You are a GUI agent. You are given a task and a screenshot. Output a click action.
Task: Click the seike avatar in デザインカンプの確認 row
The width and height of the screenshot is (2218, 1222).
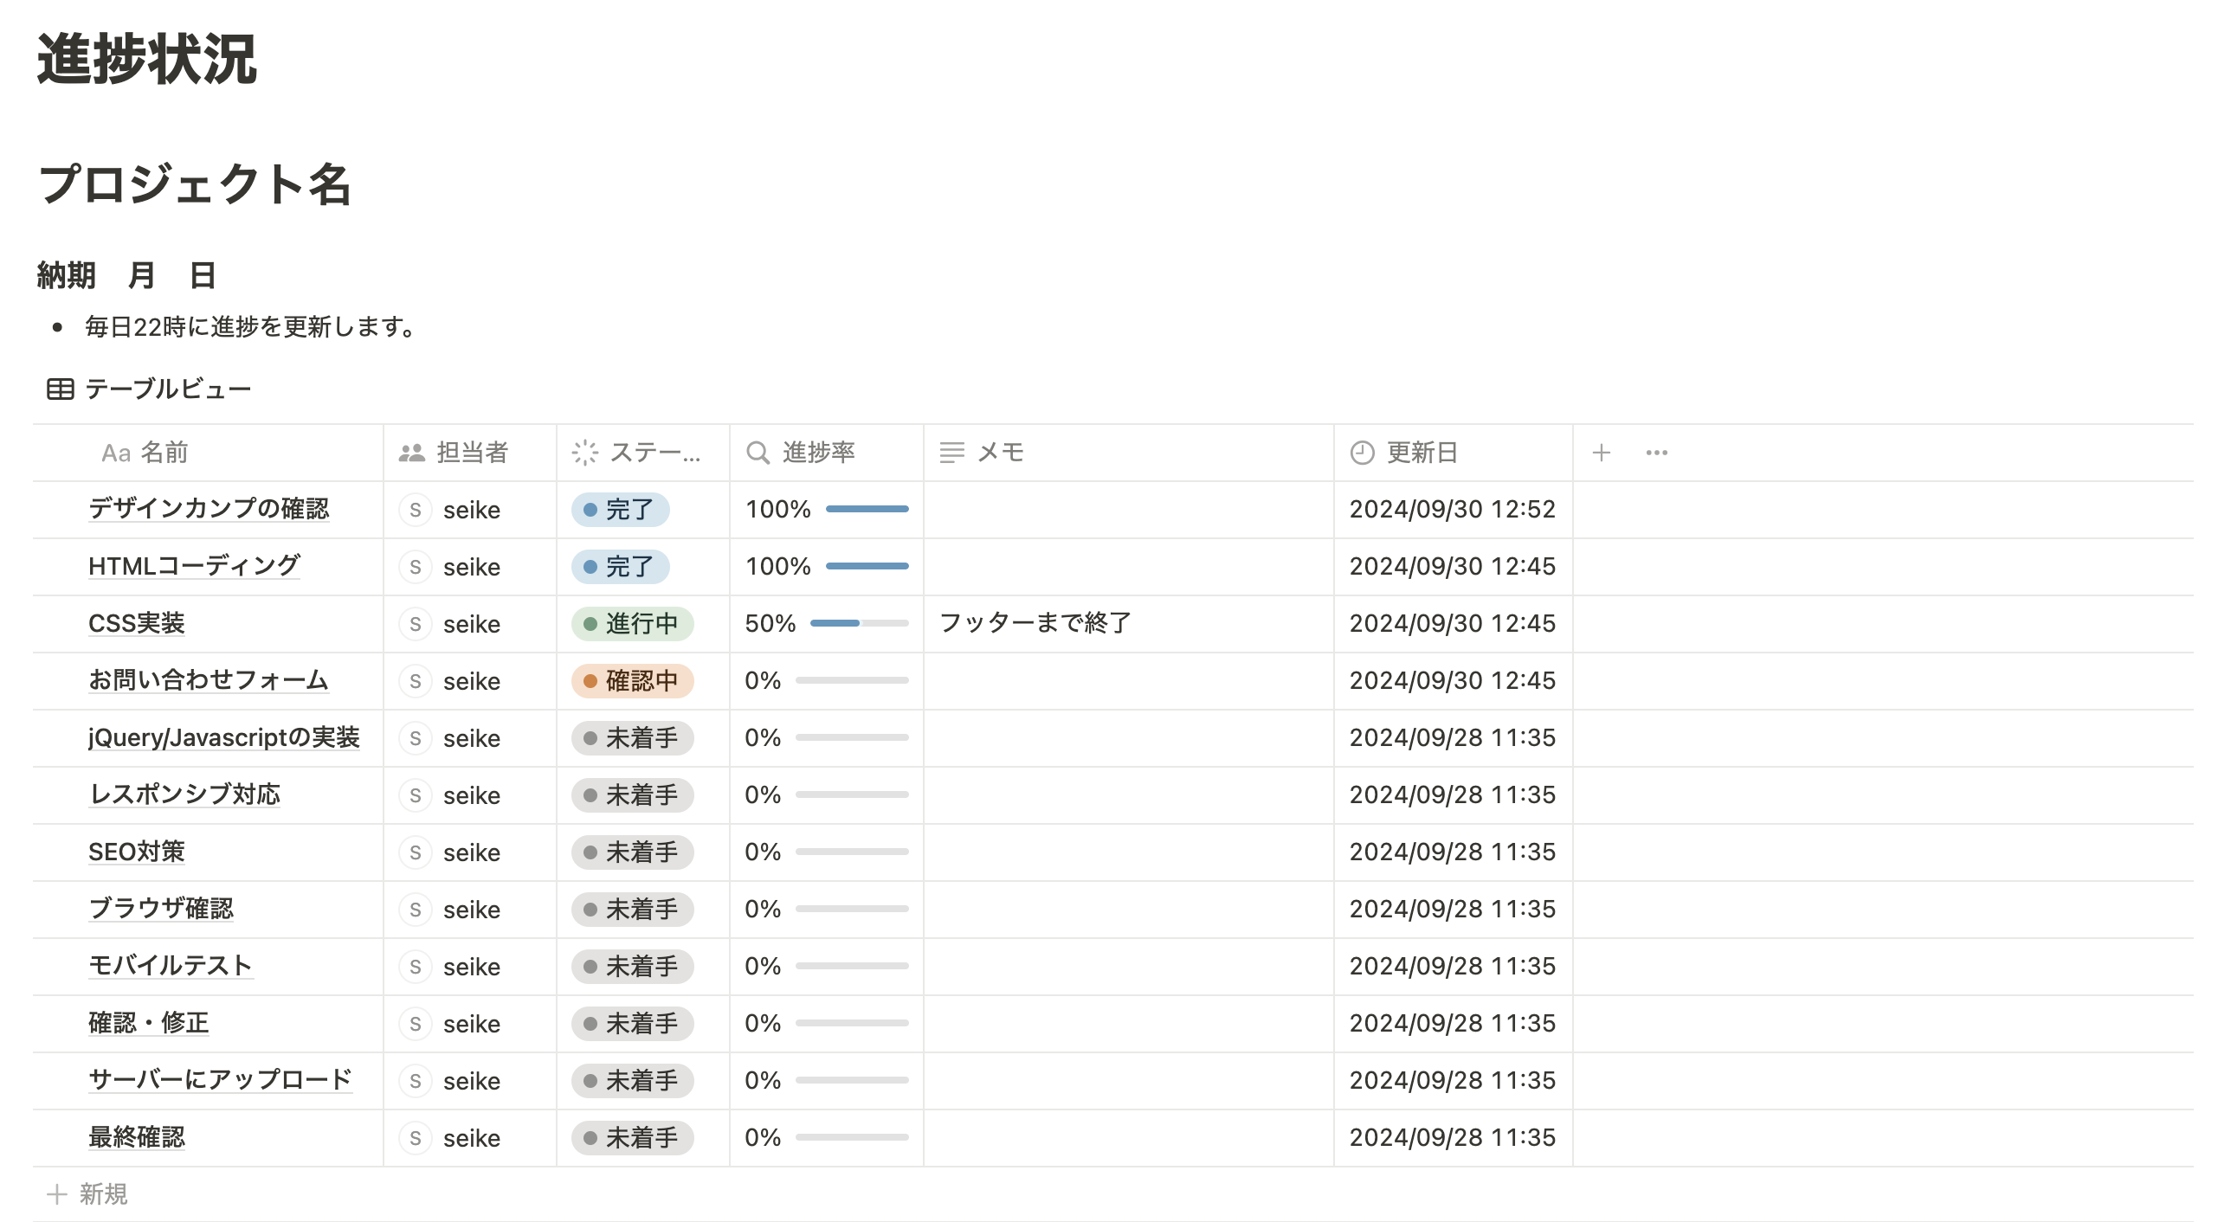tap(416, 509)
